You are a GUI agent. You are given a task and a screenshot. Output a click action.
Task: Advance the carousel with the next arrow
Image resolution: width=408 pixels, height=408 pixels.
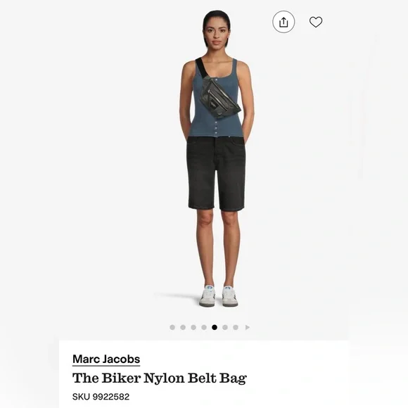[x=248, y=327]
